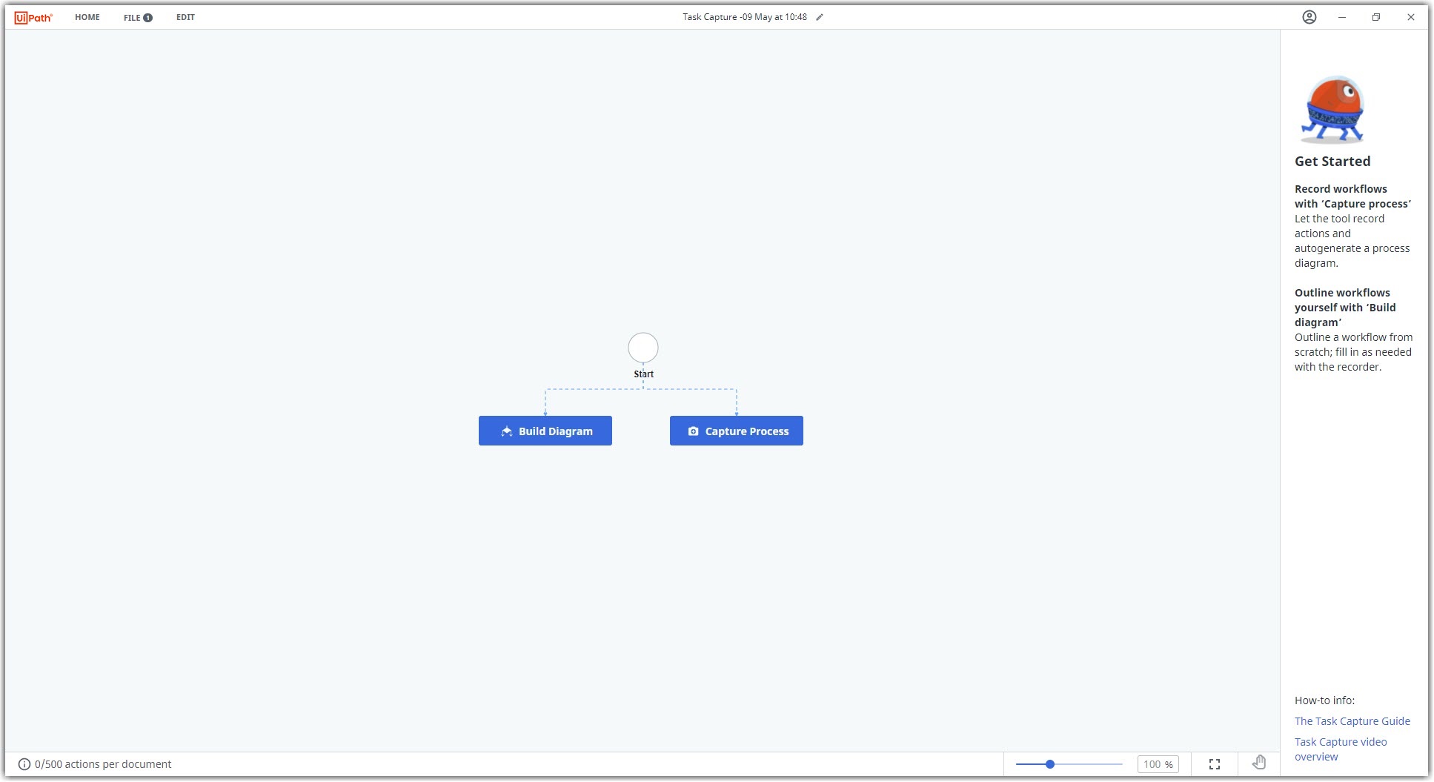Enter fullscreen mode with the expand icon
1434x782 pixels.
[x=1215, y=763]
